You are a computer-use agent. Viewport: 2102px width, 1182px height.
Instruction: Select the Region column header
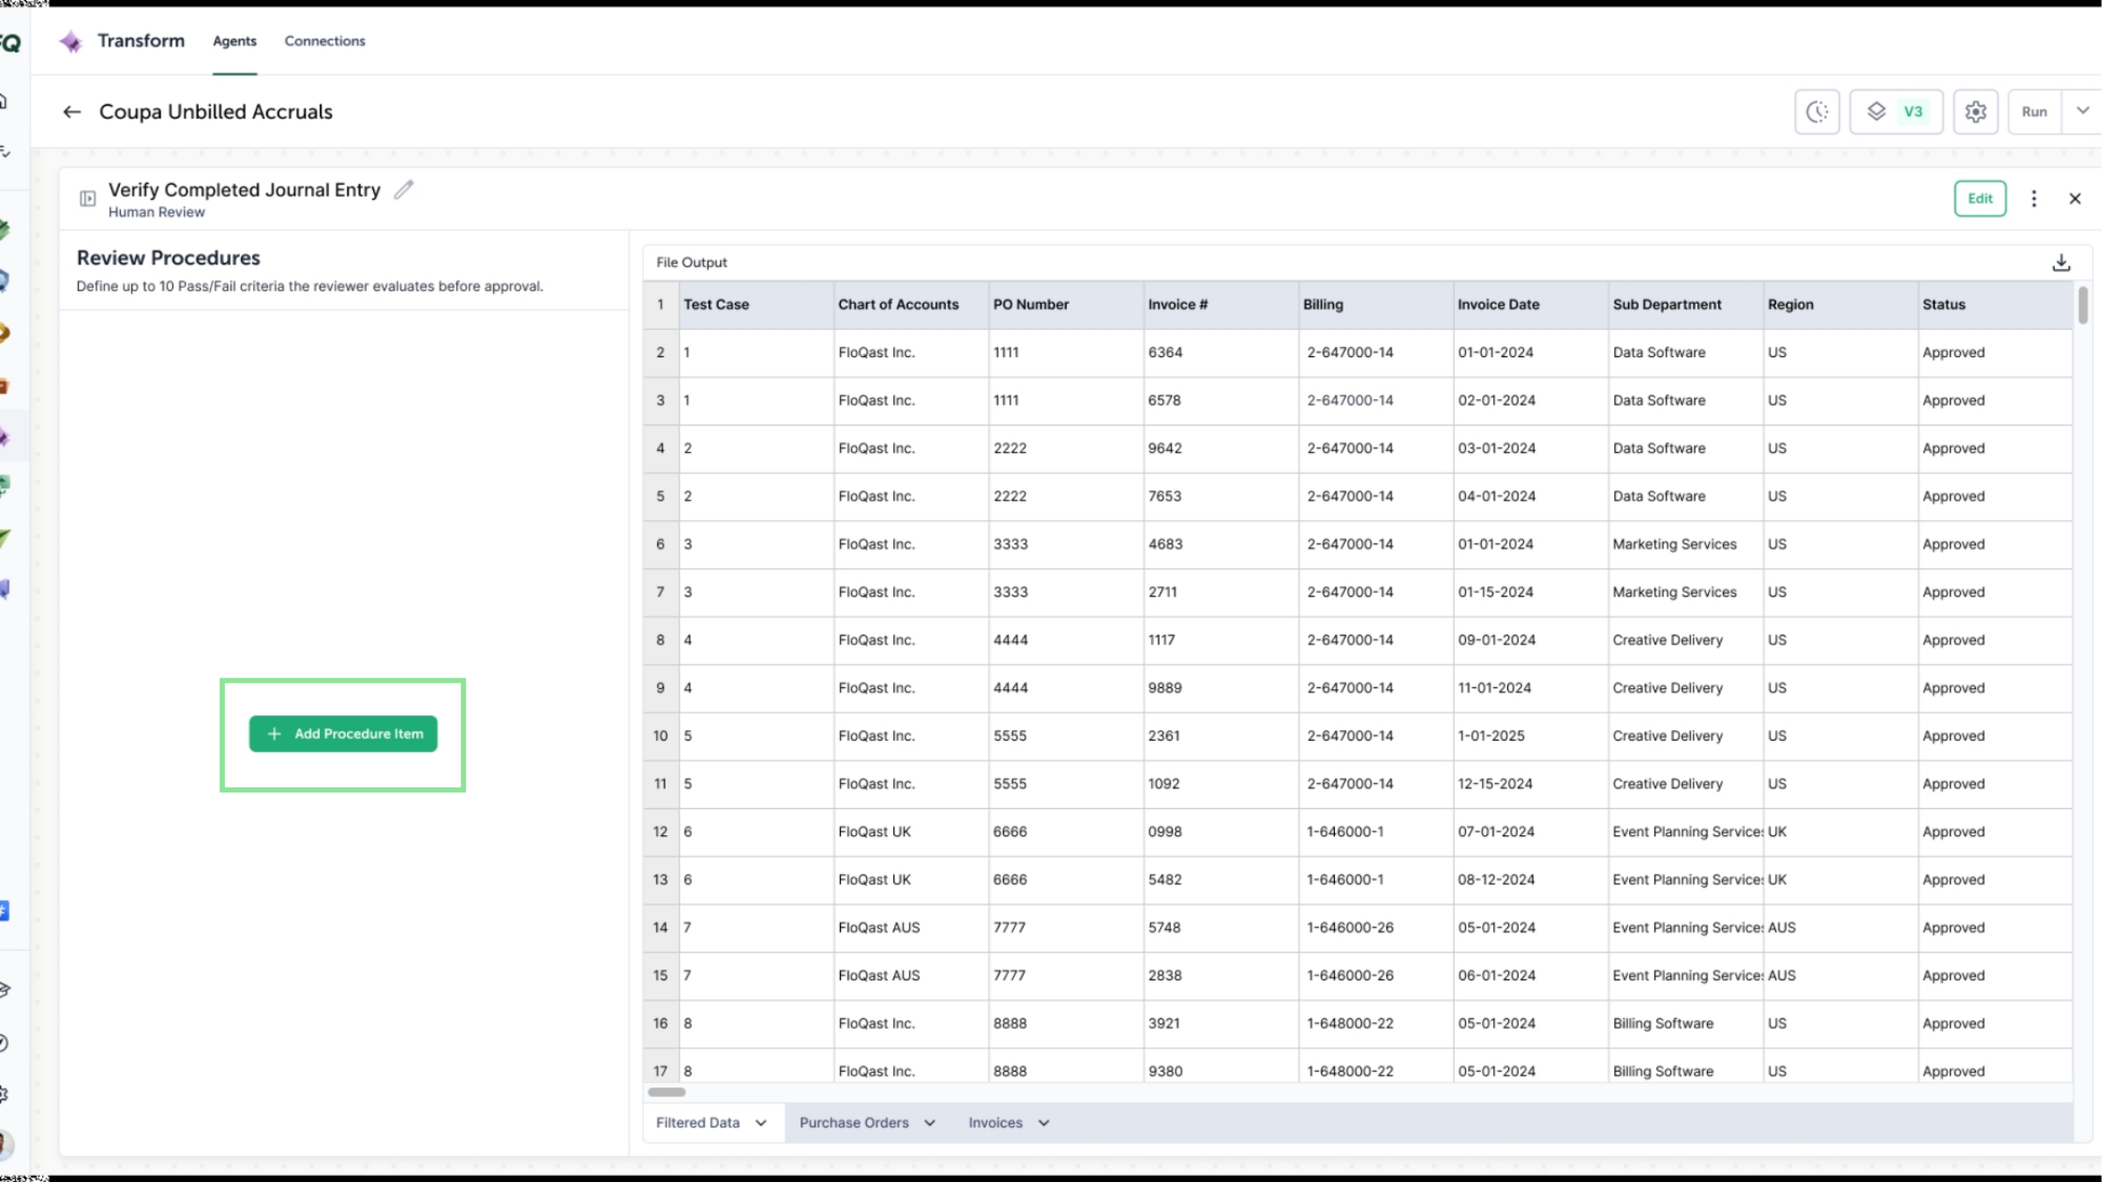(1841, 305)
